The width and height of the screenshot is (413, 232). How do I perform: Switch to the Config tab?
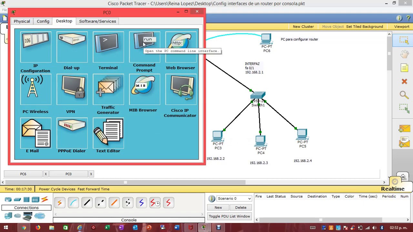click(43, 21)
